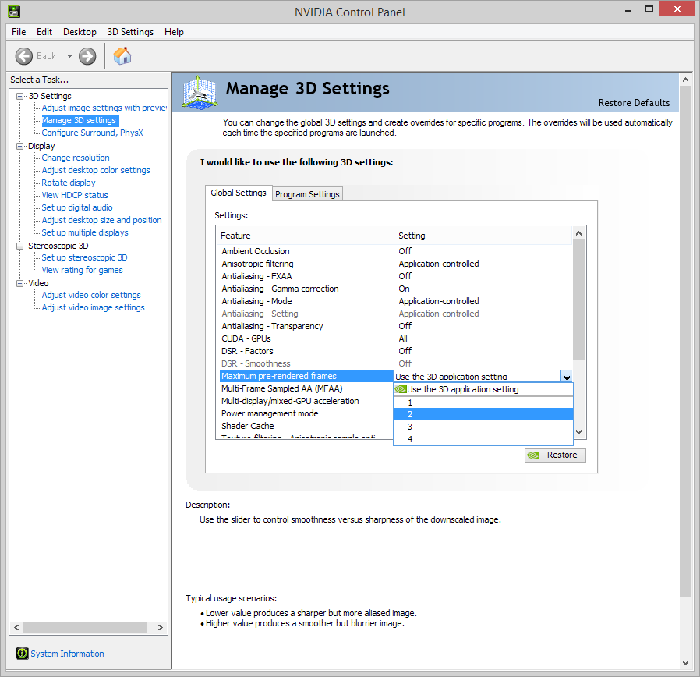The height and width of the screenshot is (677, 700).
Task: Select the Antialiasing - Mode row
Action: tap(395, 301)
